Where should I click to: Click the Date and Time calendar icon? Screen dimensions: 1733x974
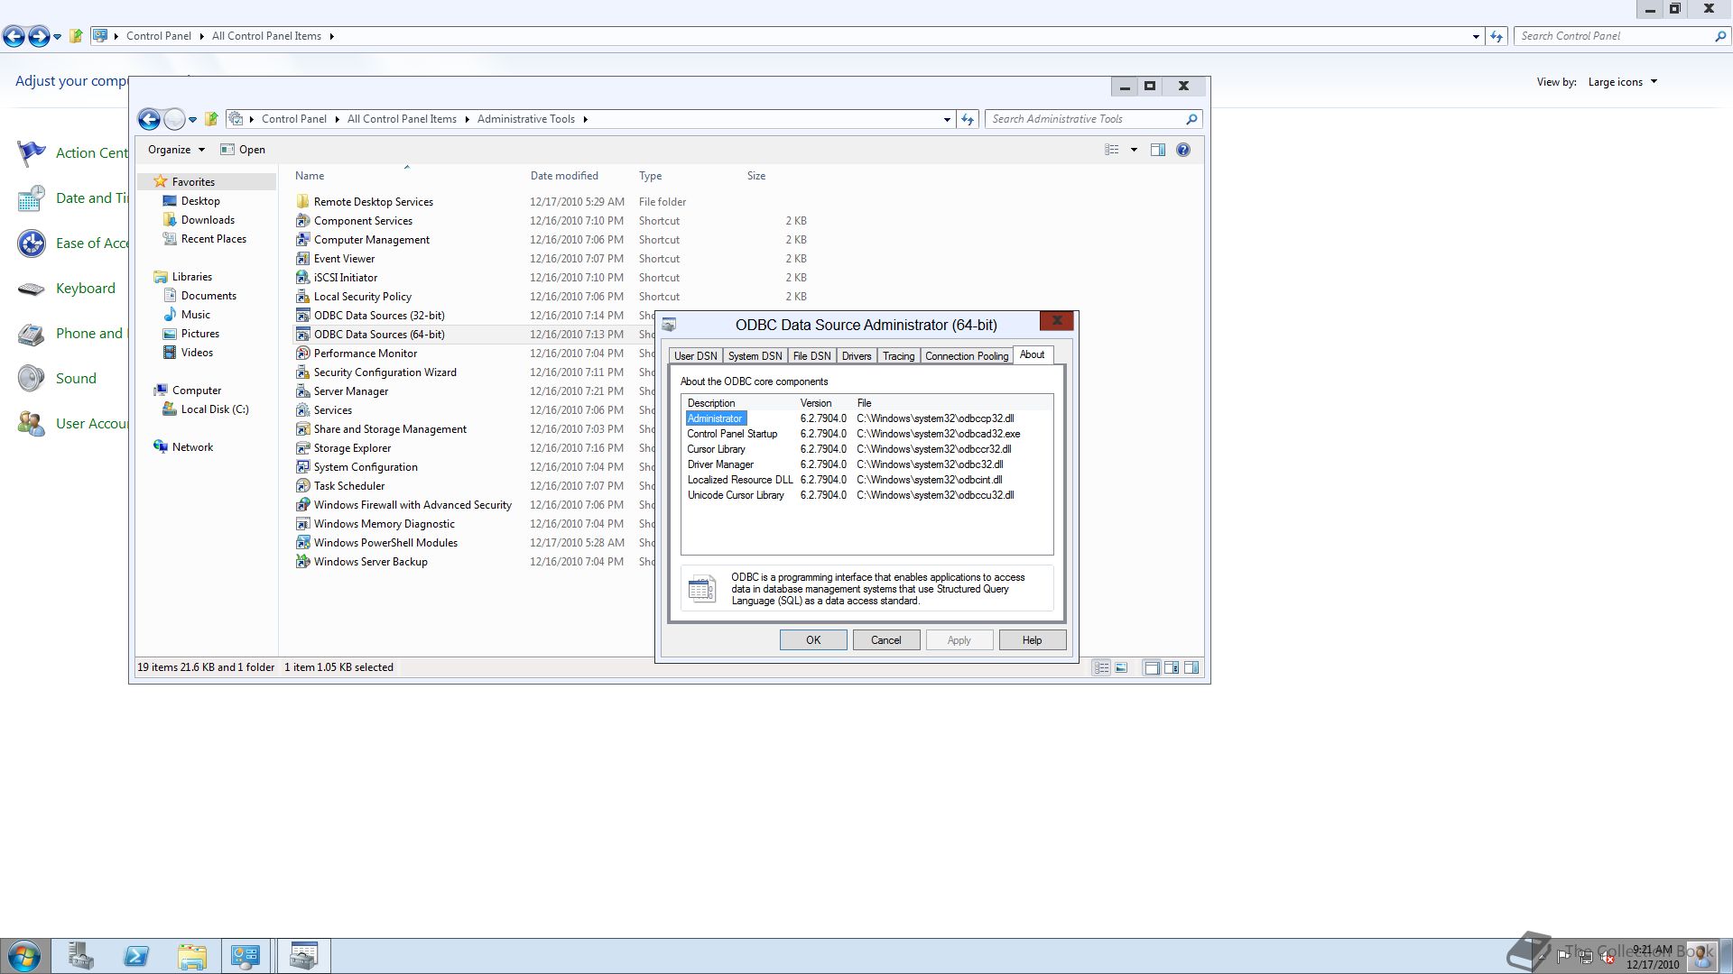coord(32,198)
